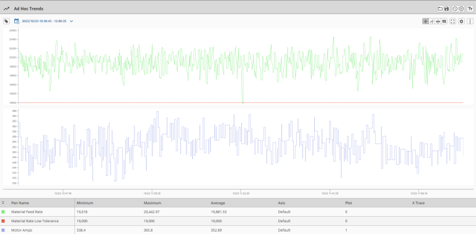Open chart settings with the gear icon
This screenshot has width=476, height=234.
pos(461,21)
